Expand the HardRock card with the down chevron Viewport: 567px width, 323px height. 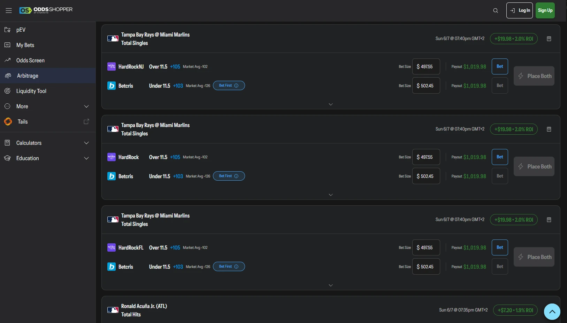[x=331, y=195]
